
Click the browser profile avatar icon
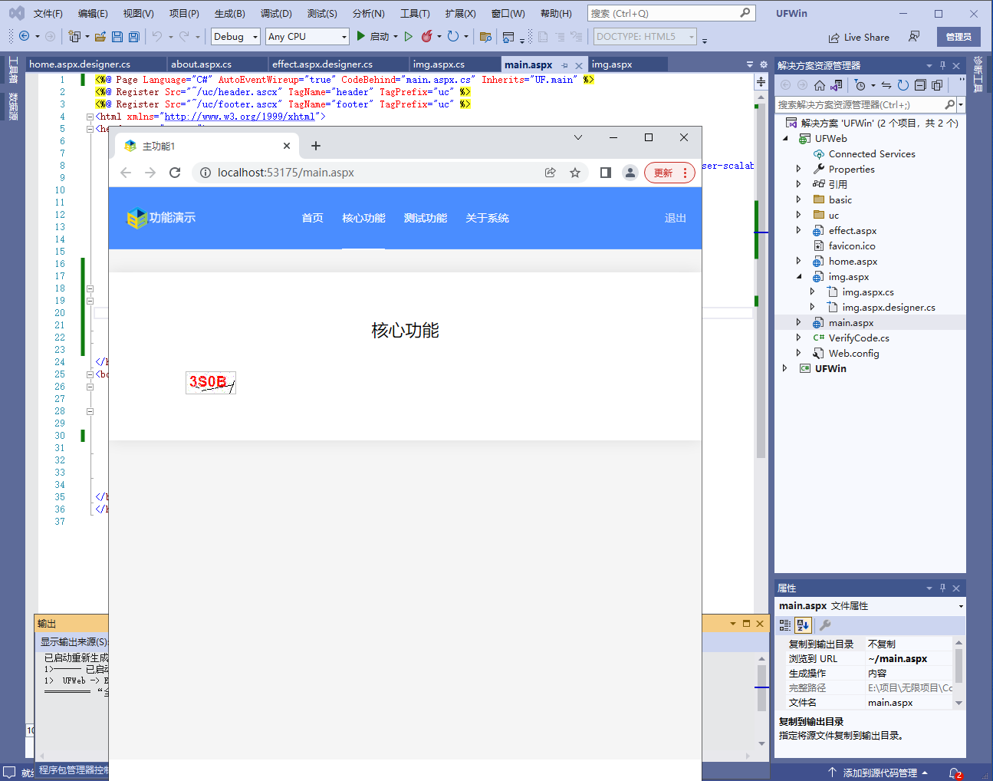[x=630, y=173]
